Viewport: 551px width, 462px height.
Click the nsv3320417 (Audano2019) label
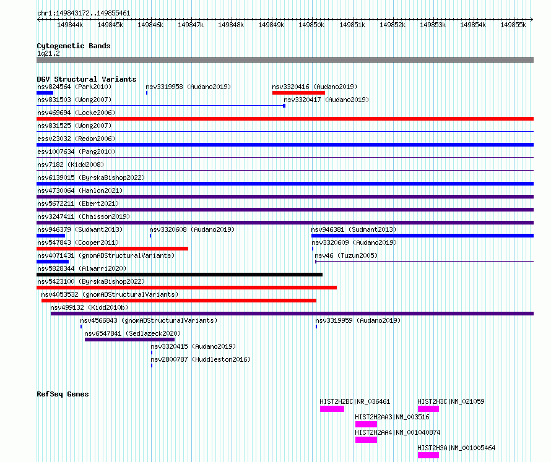point(326,100)
